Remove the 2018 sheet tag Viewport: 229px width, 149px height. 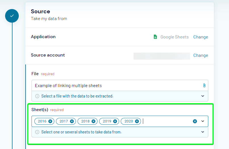(93, 121)
